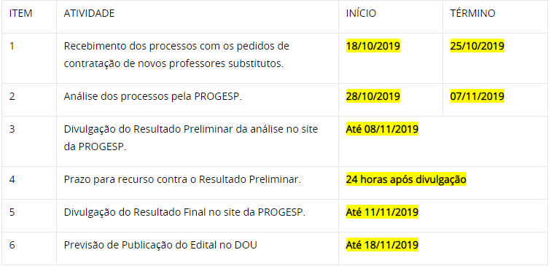
Task: Select the text 'Até 08/11/2019'
Action: (x=382, y=129)
